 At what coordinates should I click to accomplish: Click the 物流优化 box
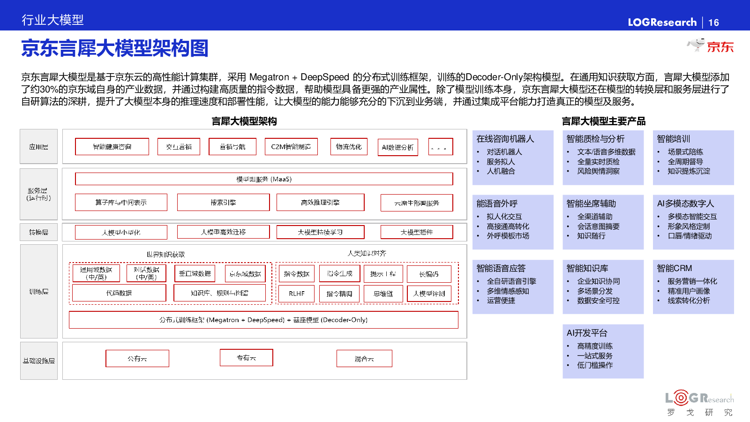click(x=349, y=147)
